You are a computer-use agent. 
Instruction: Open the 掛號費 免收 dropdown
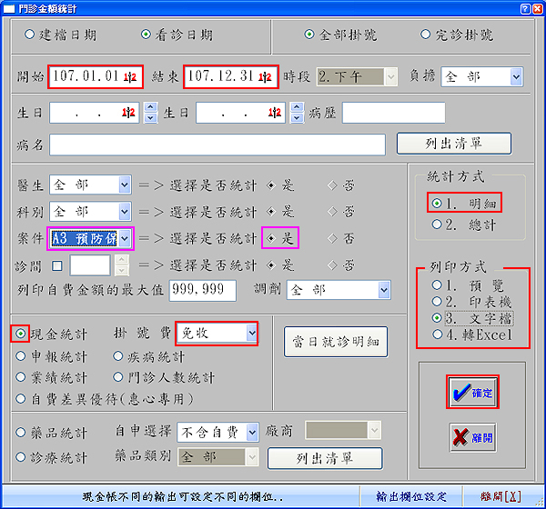(x=251, y=334)
